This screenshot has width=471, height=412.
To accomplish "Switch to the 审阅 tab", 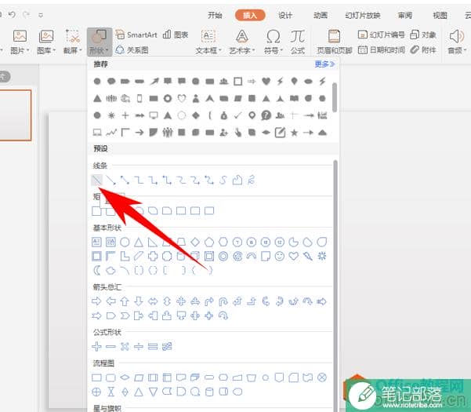I will [405, 15].
